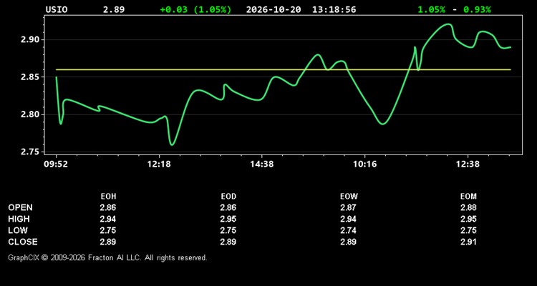Screen dimensions: 537x286
Task: Click the EOH column header
Action: 109,197
